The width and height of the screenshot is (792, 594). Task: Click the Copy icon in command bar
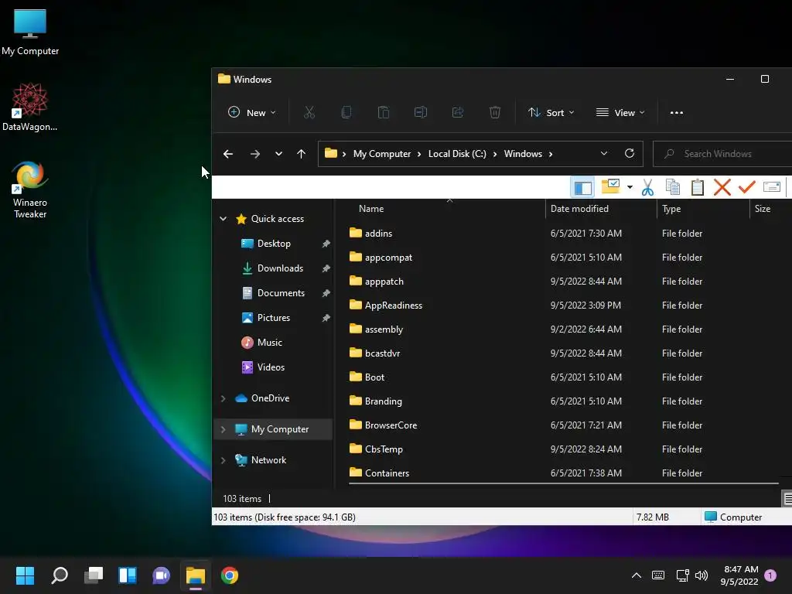346,113
